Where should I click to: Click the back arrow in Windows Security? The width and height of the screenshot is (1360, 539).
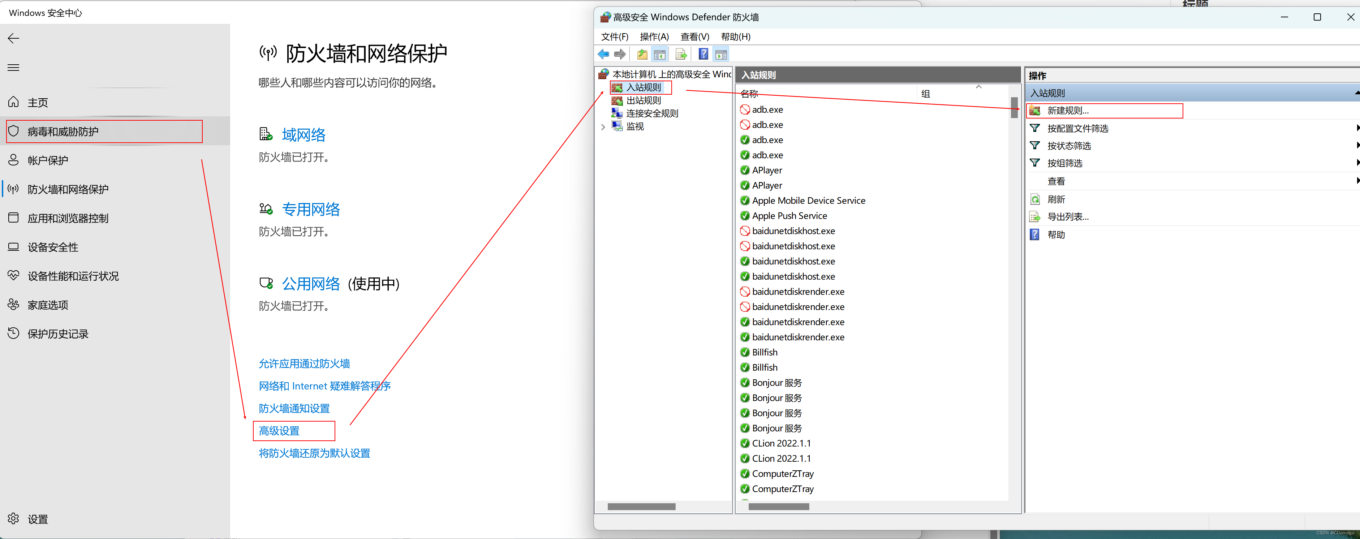click(14, 38)
